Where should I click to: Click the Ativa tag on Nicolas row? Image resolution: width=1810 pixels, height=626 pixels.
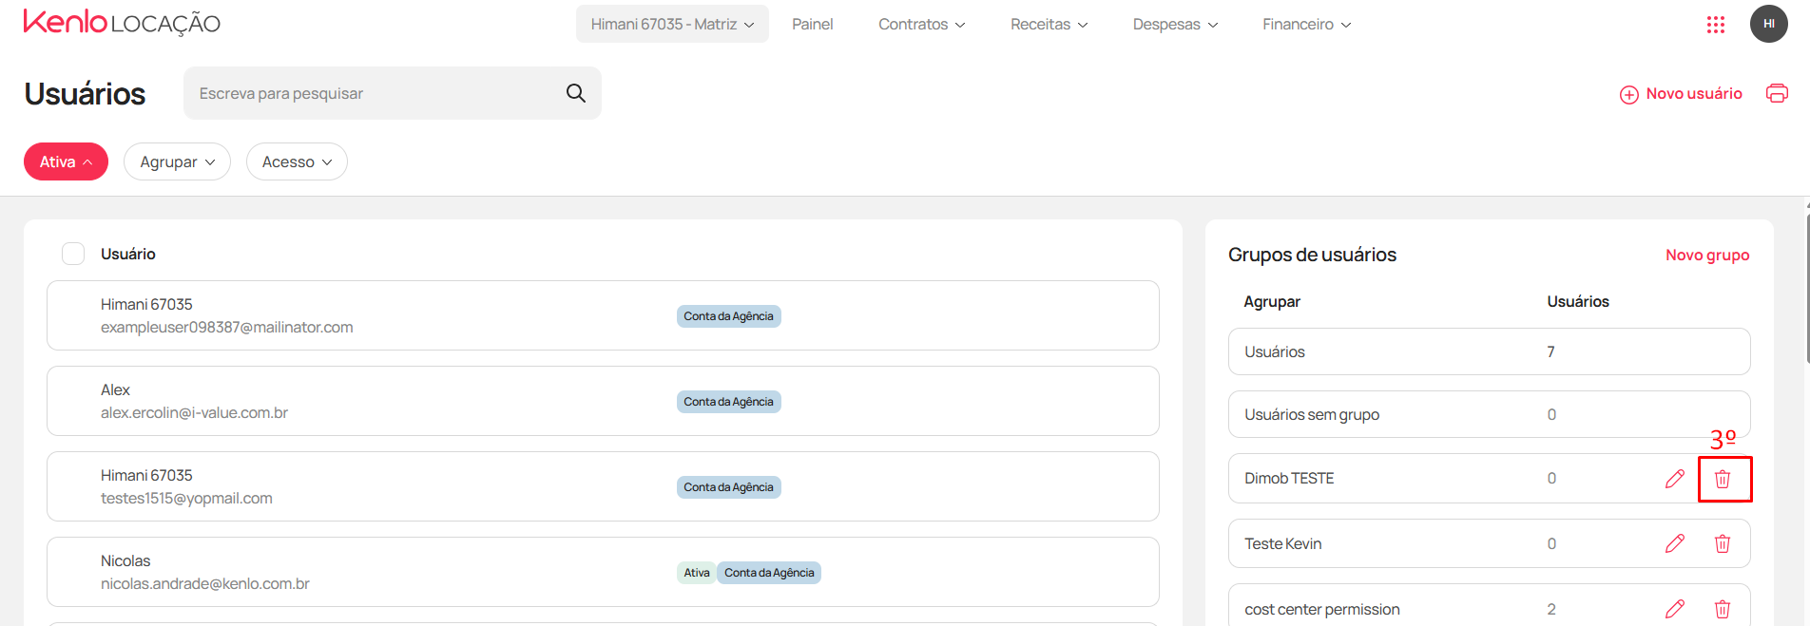point(697,573)
